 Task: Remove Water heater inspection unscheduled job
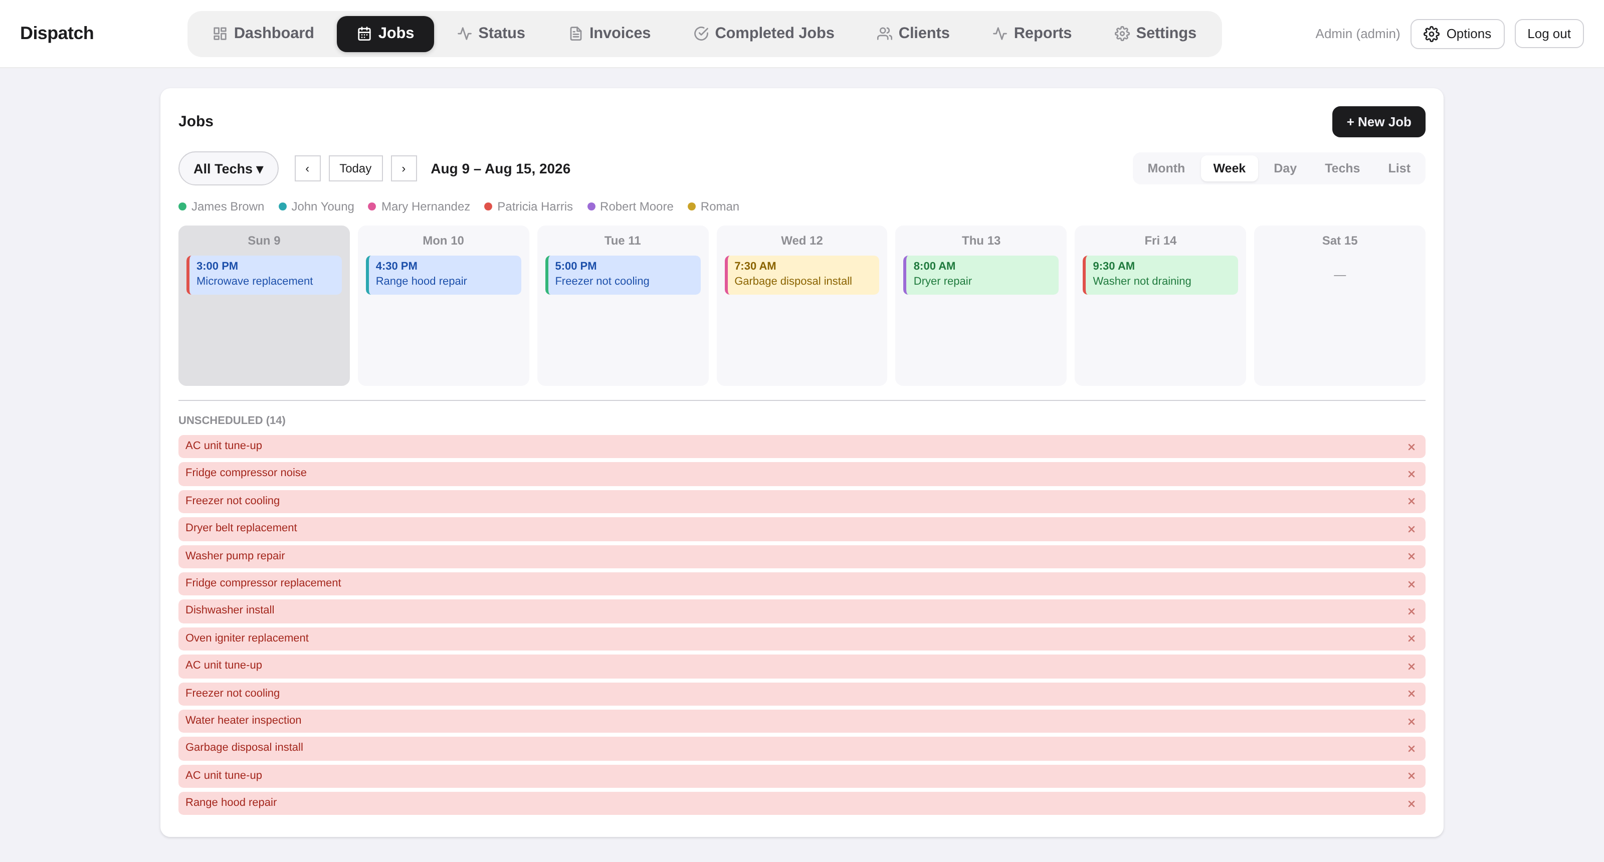click(1412, 722)
